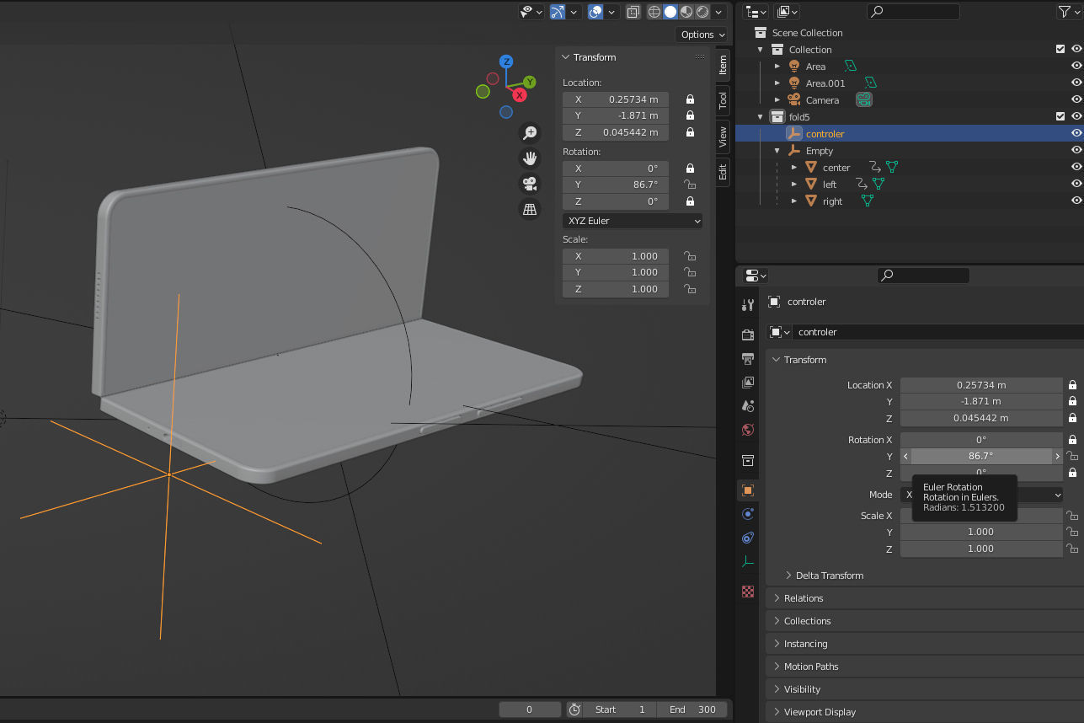Click the green Y axis on navigation gizmo
The width and height of the screenshot is (1084, 723).
[530, 82]
